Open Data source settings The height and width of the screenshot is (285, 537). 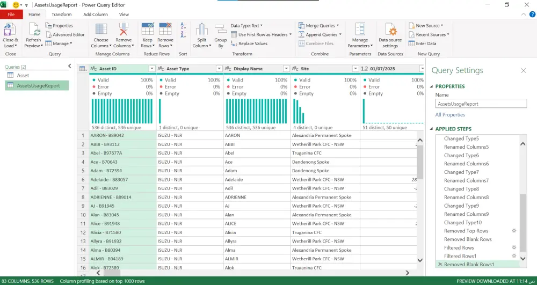390,36
